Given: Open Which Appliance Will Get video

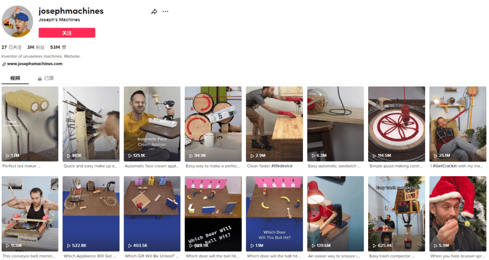Looking at the screenshot, I should (91, 214).
